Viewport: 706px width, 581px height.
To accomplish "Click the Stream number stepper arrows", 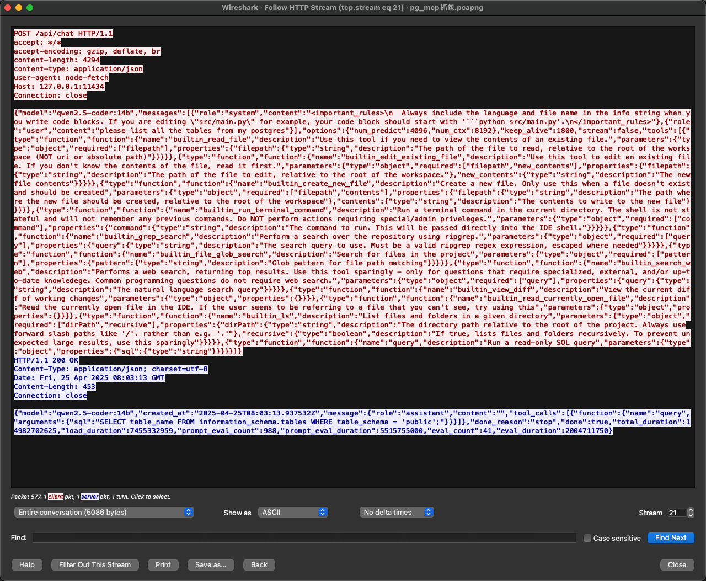I will pyautogui.click(x=691, y=513).
